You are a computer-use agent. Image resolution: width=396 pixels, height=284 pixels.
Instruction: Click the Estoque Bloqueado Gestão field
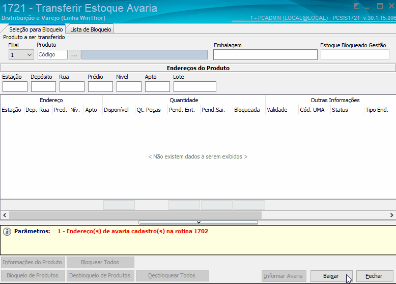click(x=355, y=55)
